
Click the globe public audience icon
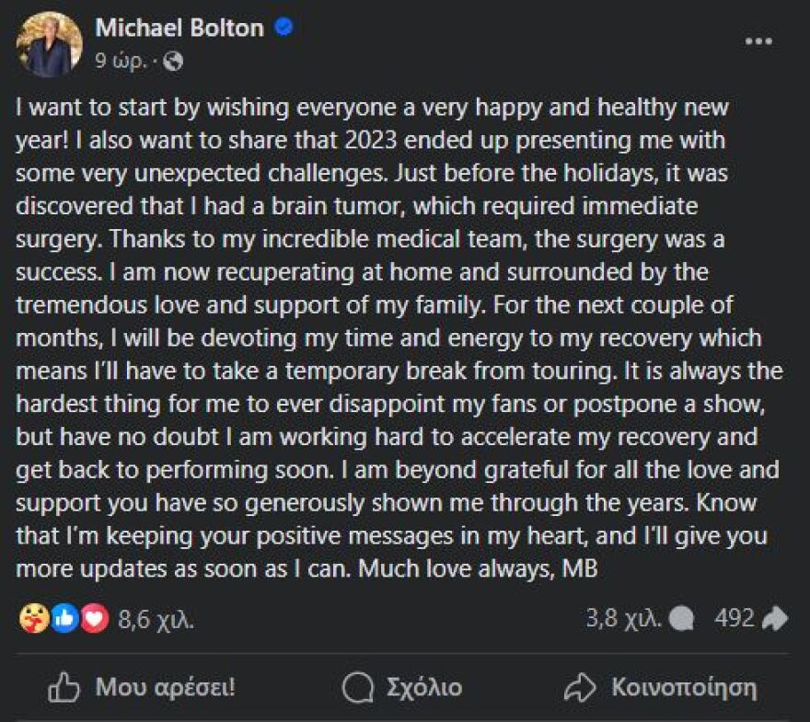point(172,62)
